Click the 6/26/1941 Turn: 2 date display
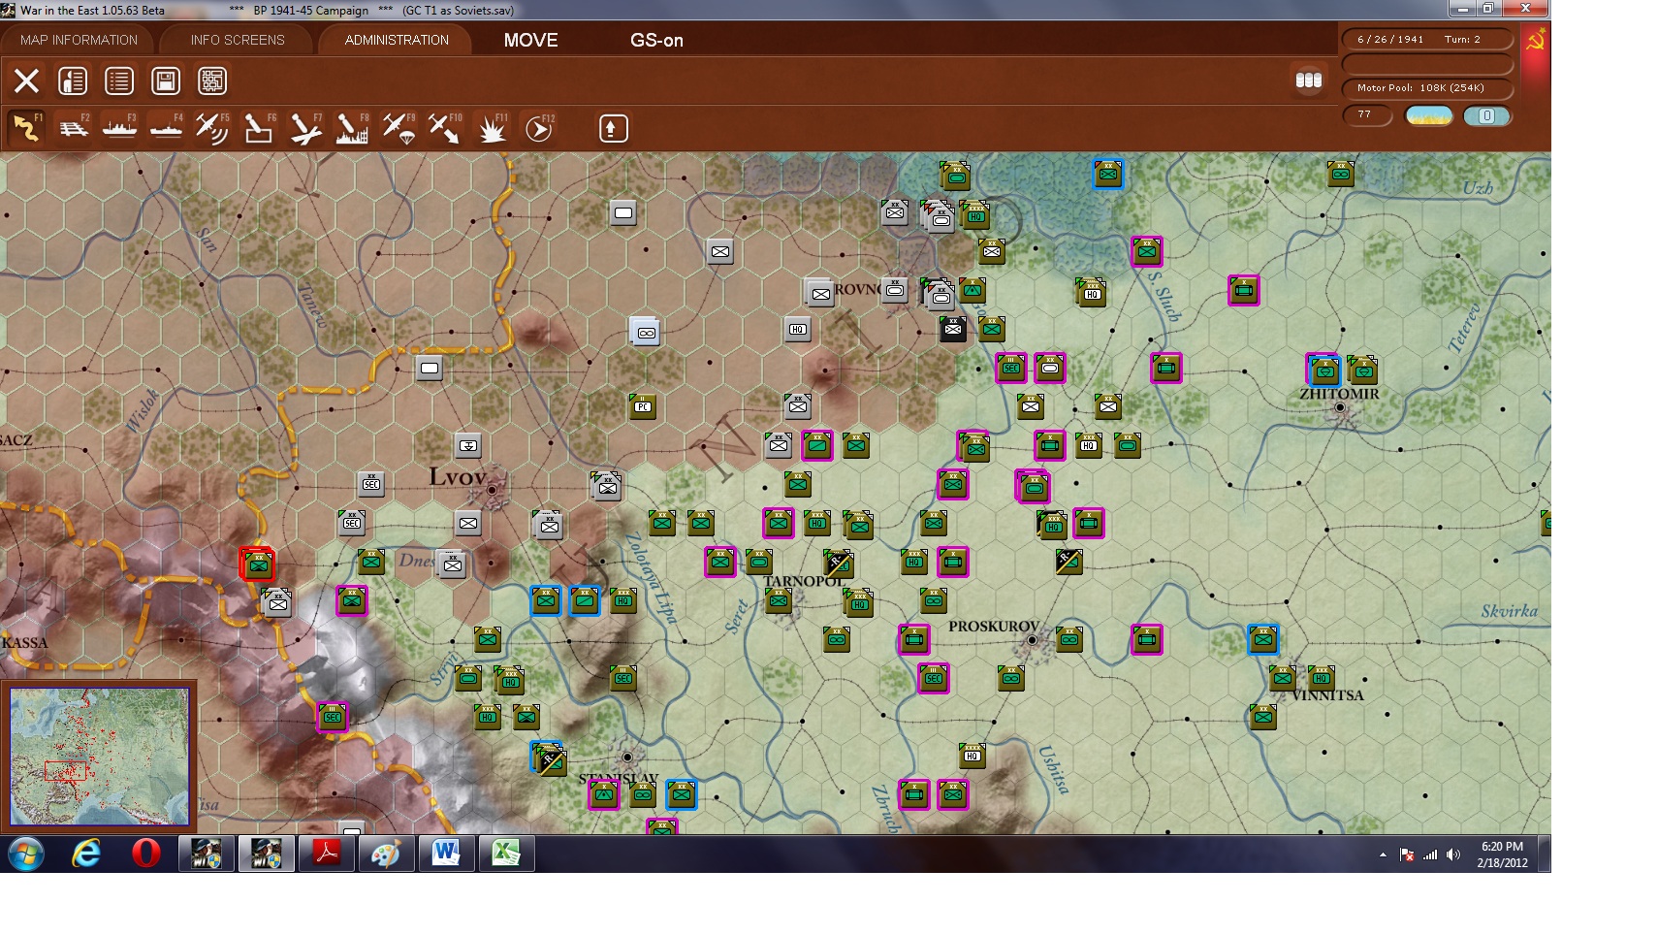Viewport: 1658px width, 935px height. 1427,40
